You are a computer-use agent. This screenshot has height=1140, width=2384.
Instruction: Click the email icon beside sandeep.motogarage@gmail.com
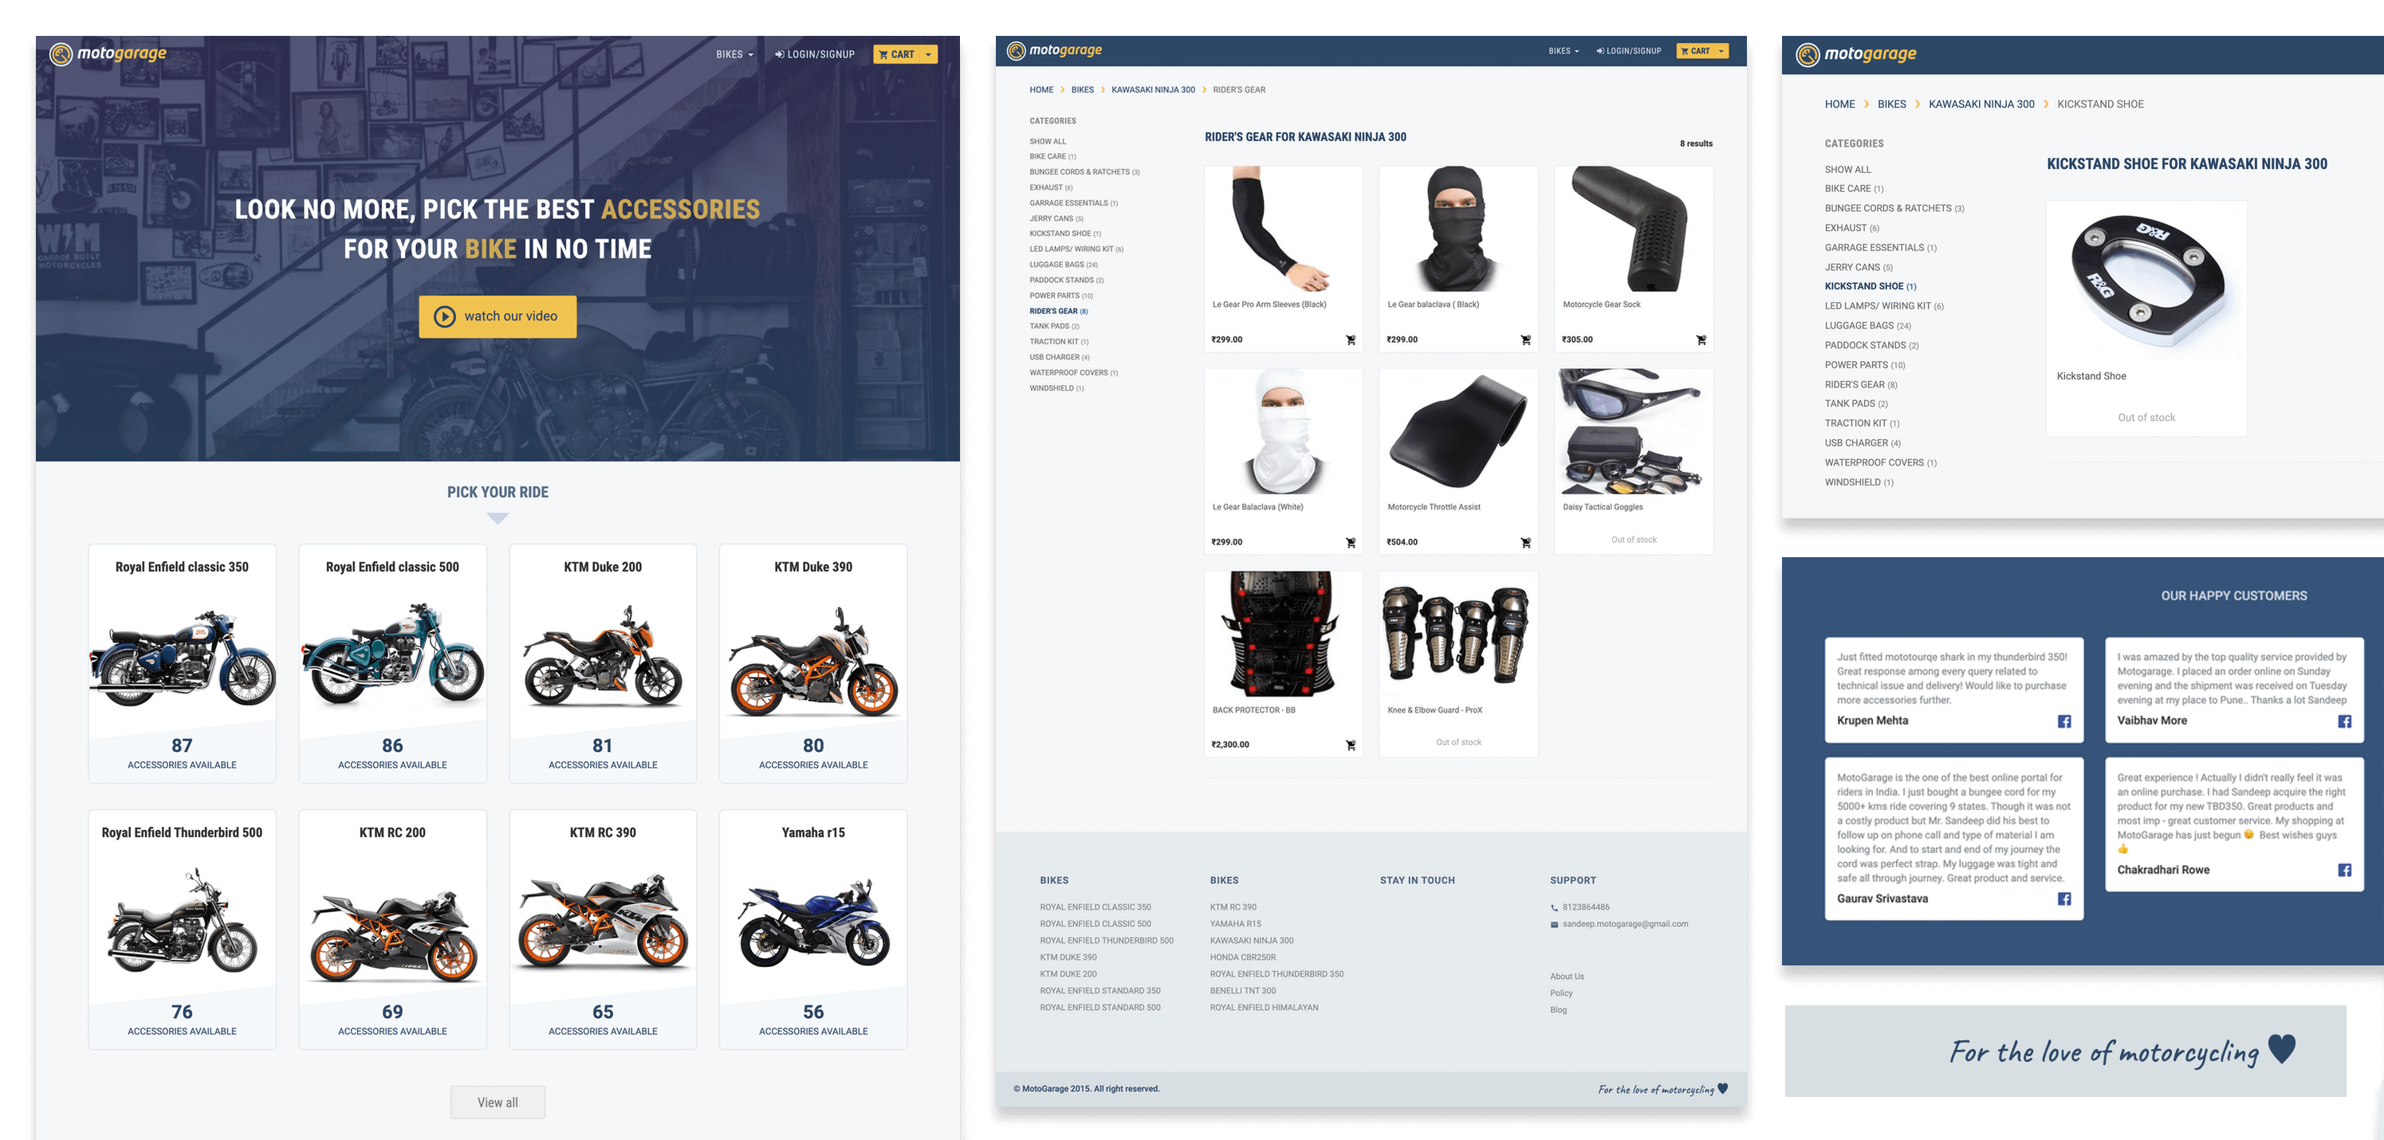pos(1555,923)
